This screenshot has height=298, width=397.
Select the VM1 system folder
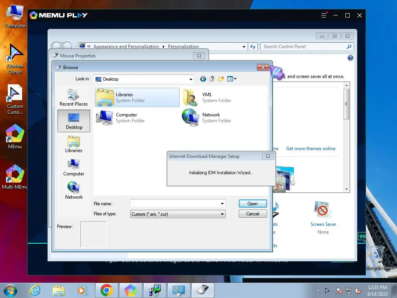pyautogui.click(x=207, y=97)
